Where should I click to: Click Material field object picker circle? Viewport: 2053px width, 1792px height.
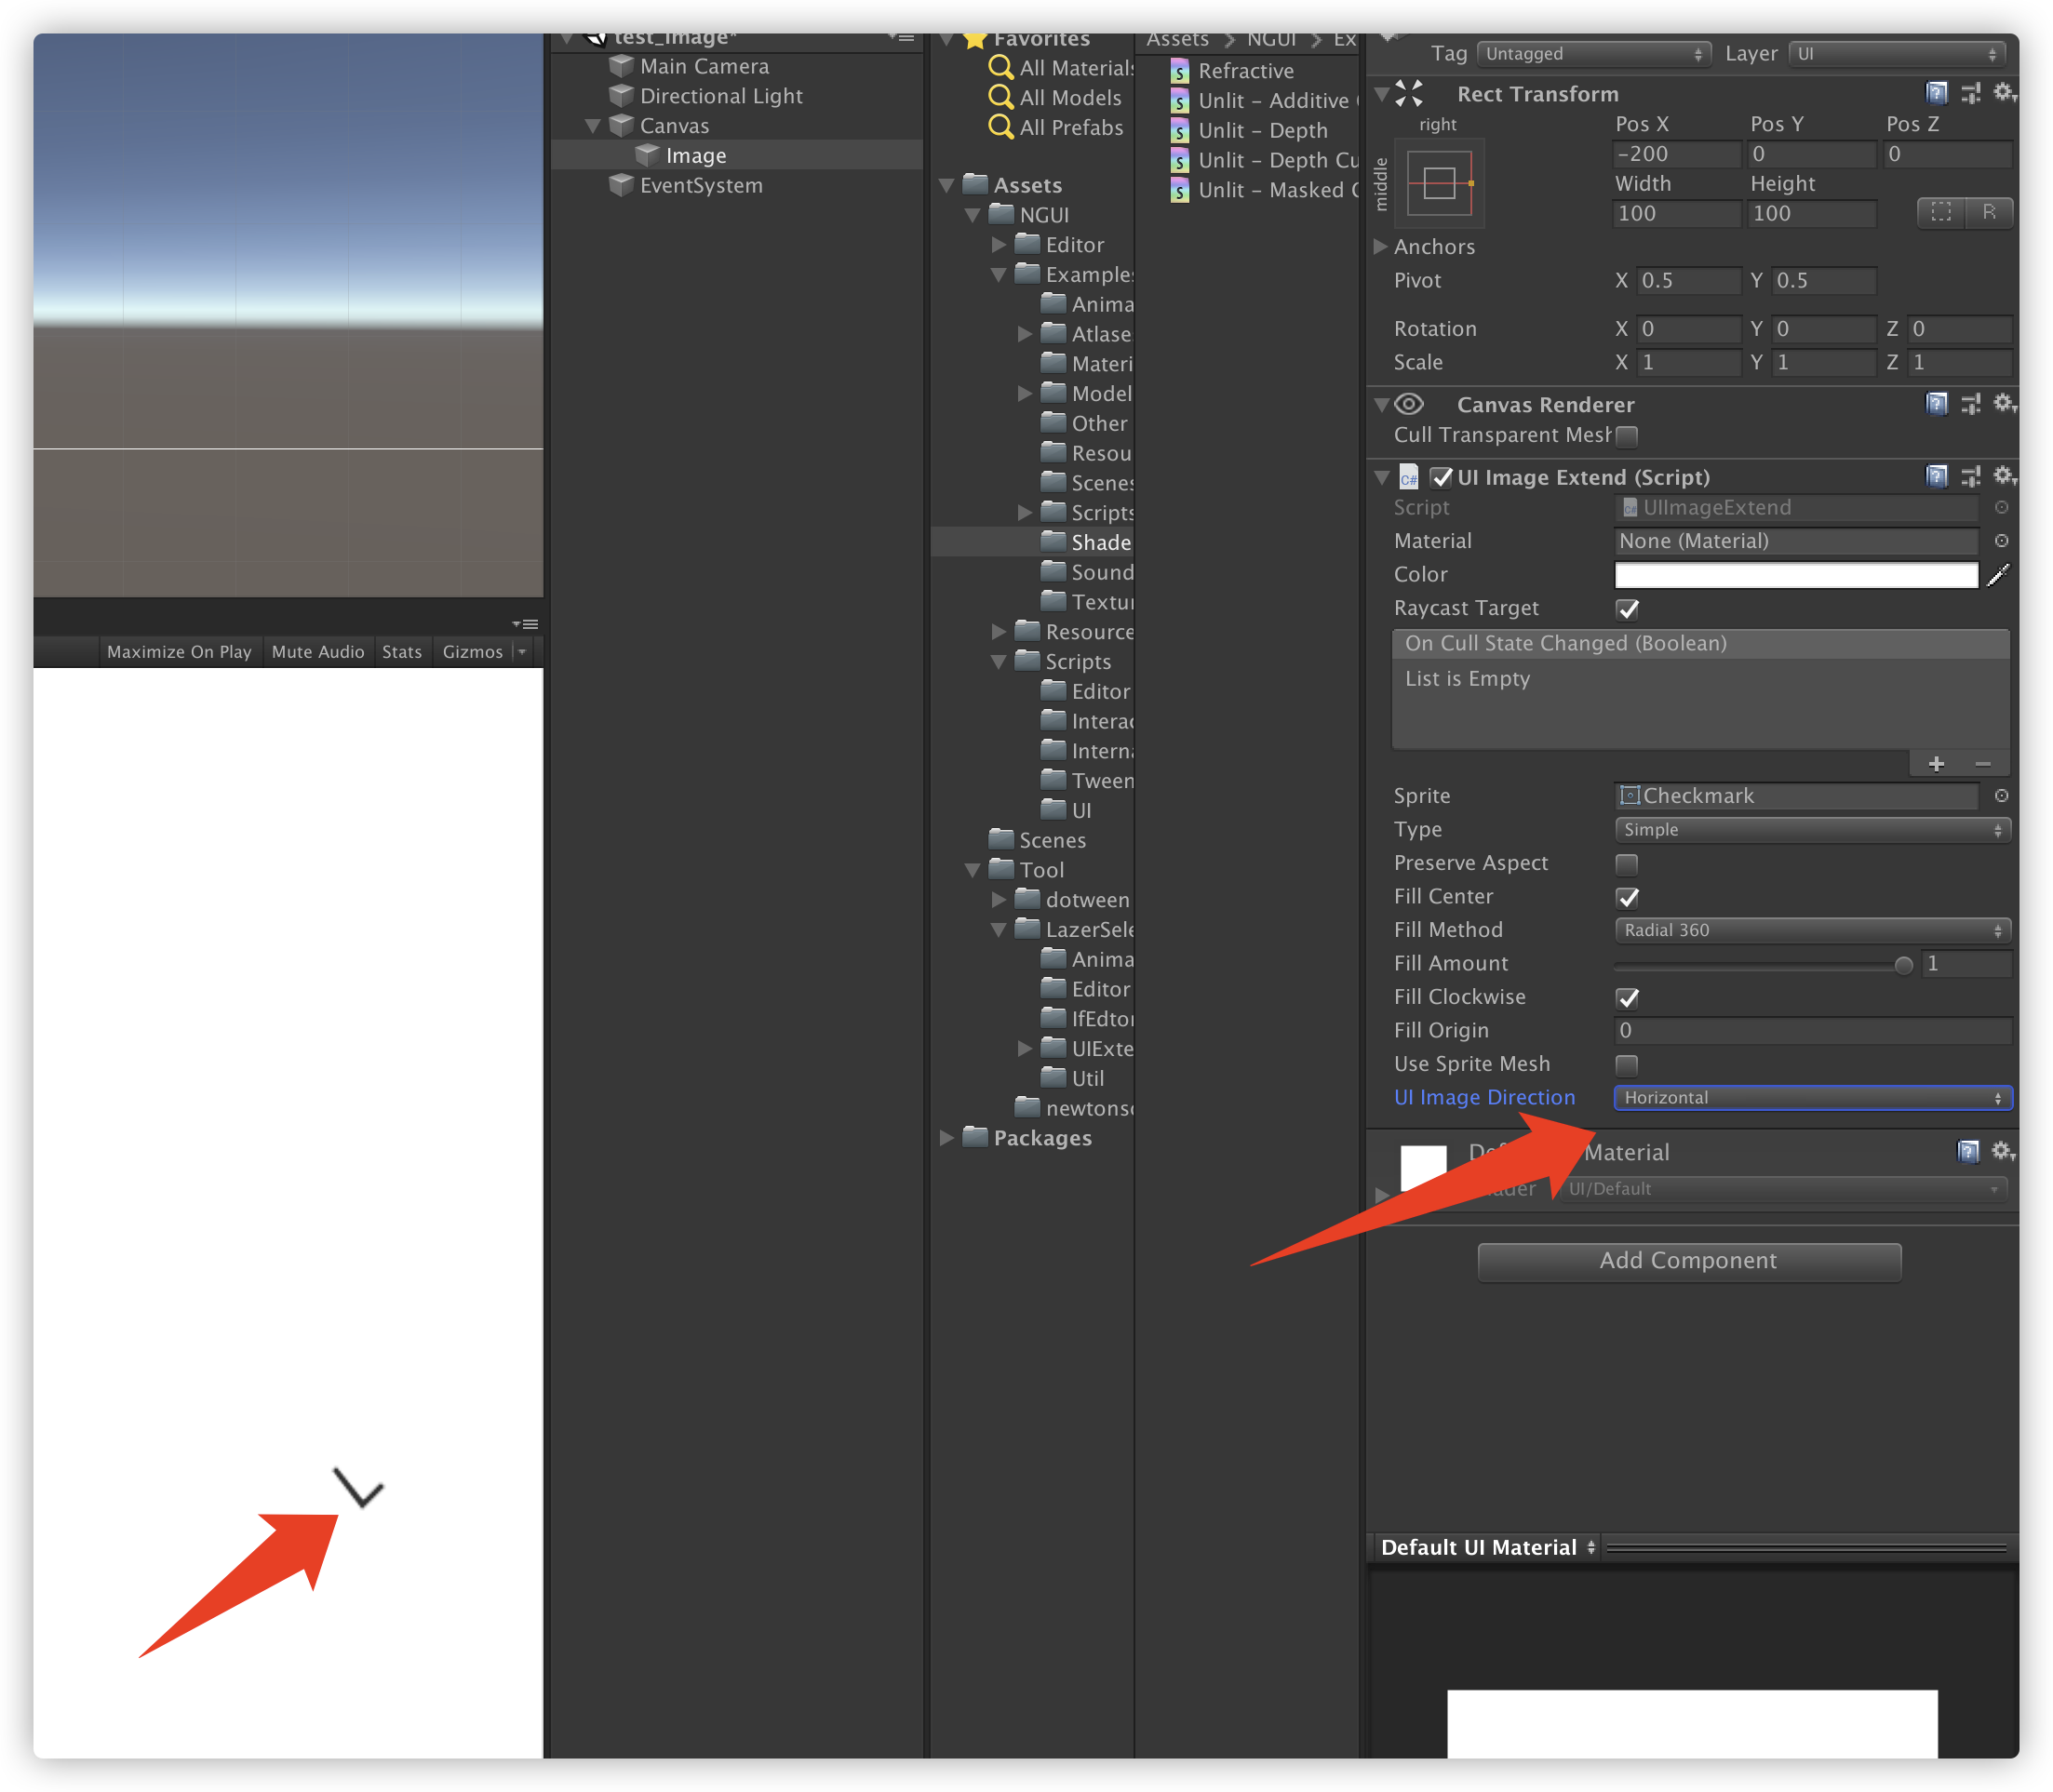[2001, 541]
